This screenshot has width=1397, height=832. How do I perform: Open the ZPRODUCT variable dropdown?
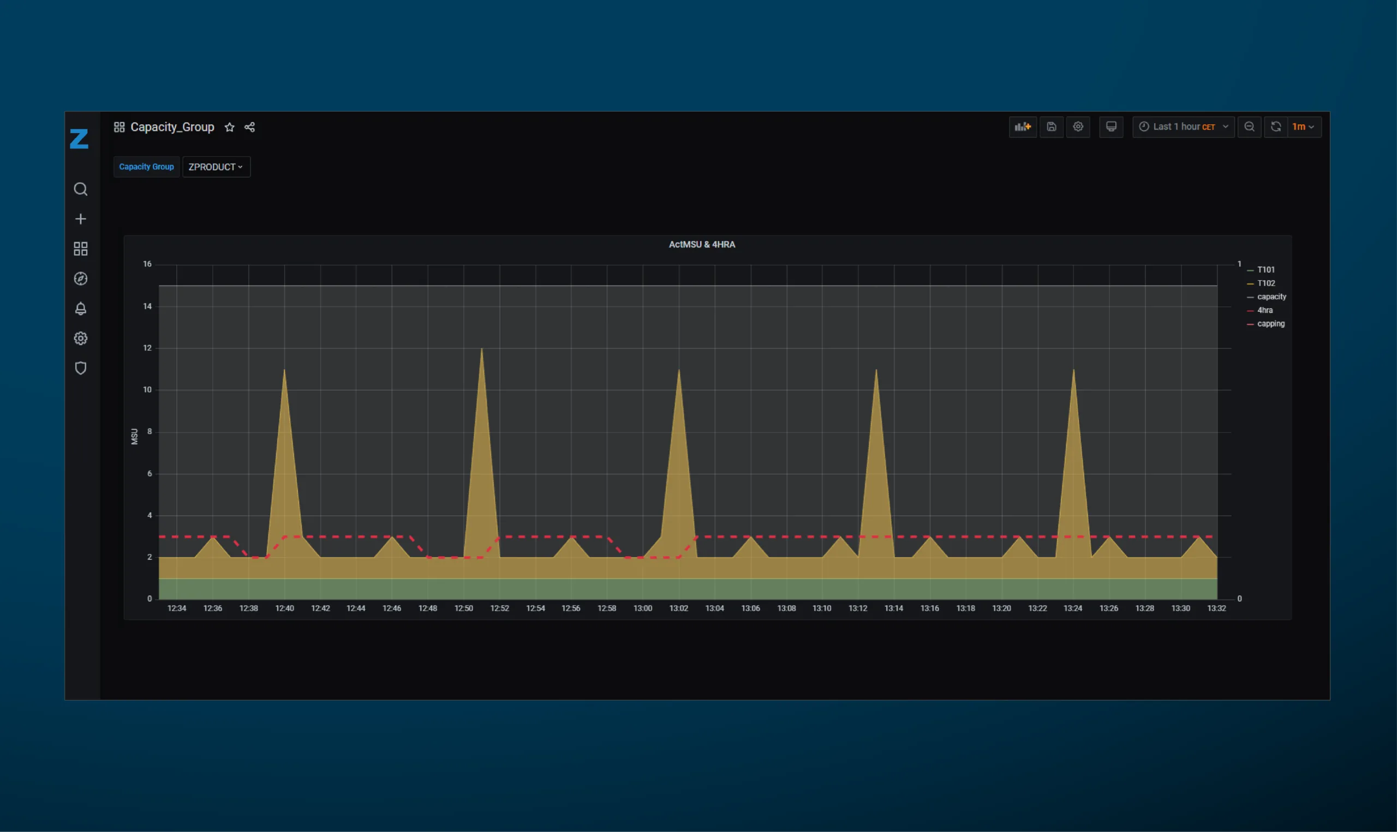(x=216, y=167)
